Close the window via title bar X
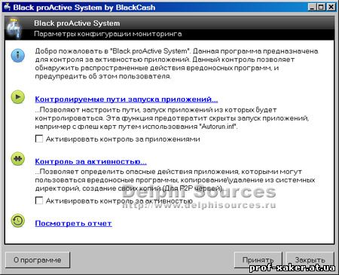This screenshot has width=339, height=275. pyautogui.click(x=331, y=7)
